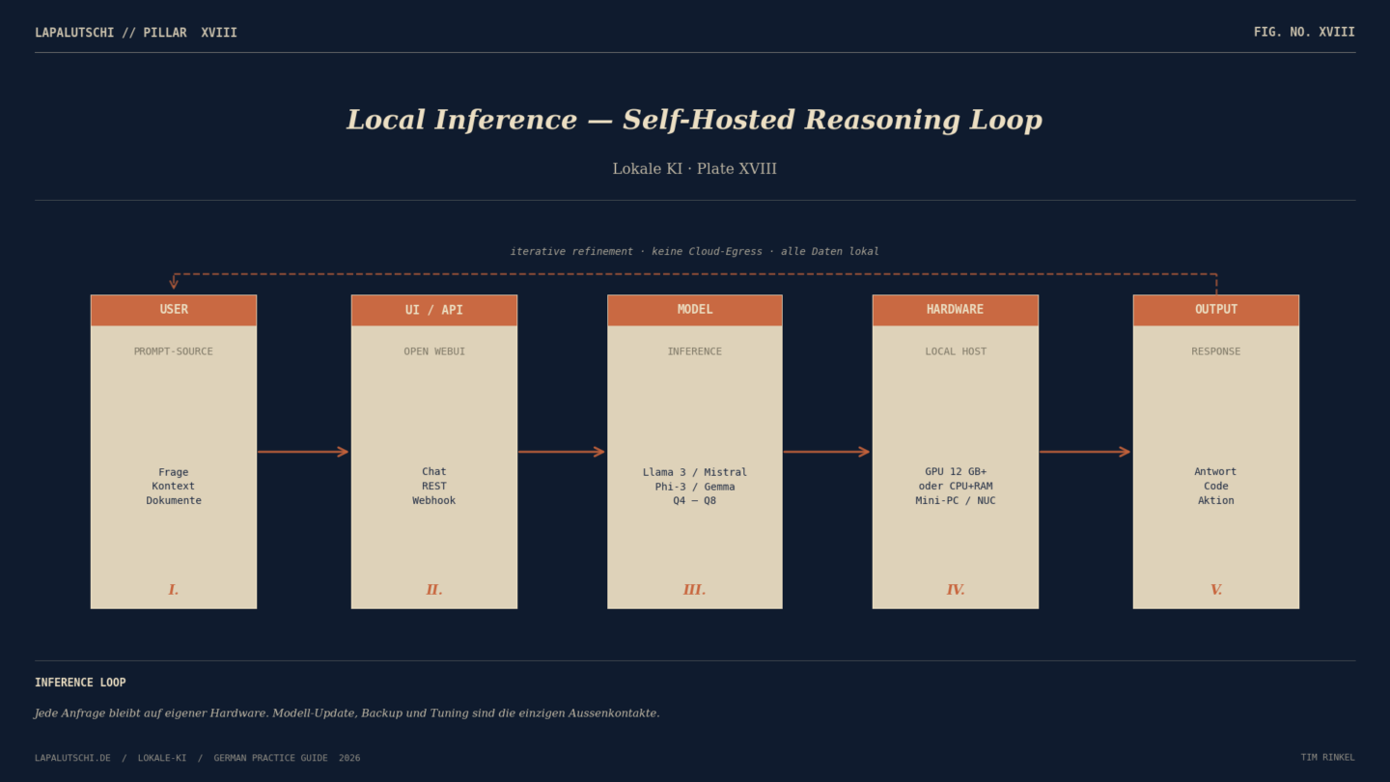Click the word Chat in UI / API box

pos(434,472)
